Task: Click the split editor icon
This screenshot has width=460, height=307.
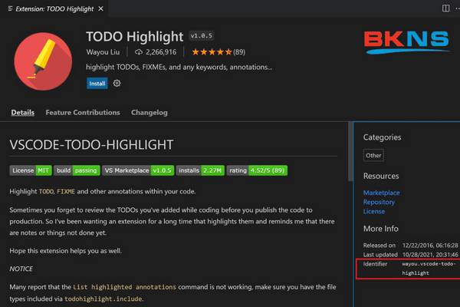Action: (x=445, y=8)
